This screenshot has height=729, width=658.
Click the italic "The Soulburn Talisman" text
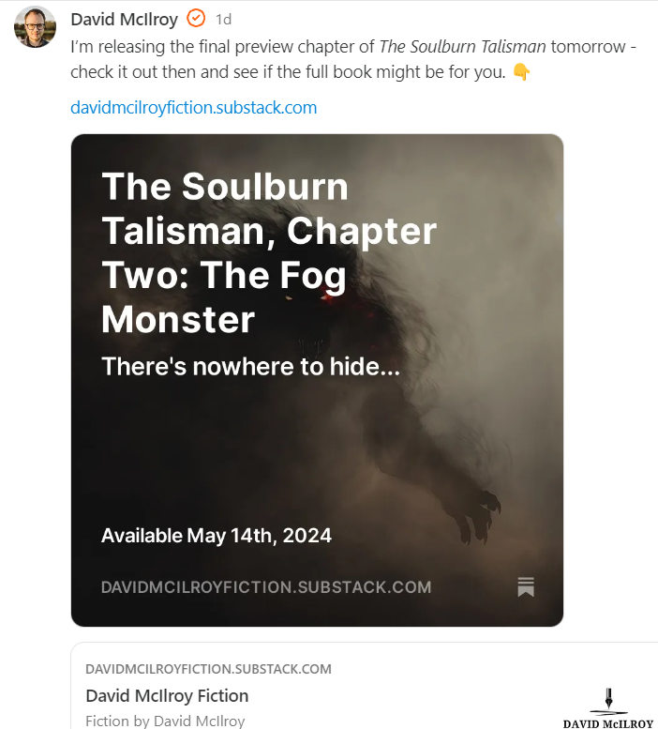(x=462, y=46)
